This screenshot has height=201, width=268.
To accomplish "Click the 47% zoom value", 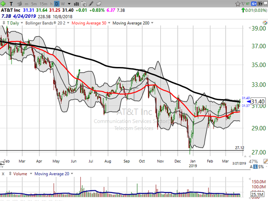I will pos(253,162).
